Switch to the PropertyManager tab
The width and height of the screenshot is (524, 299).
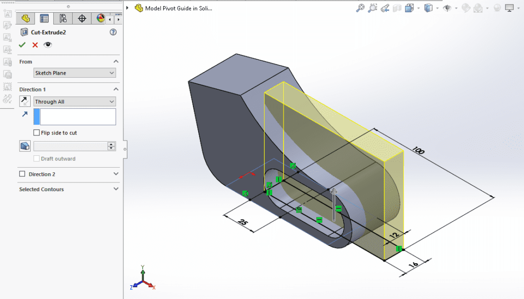[x=44, y=18]
